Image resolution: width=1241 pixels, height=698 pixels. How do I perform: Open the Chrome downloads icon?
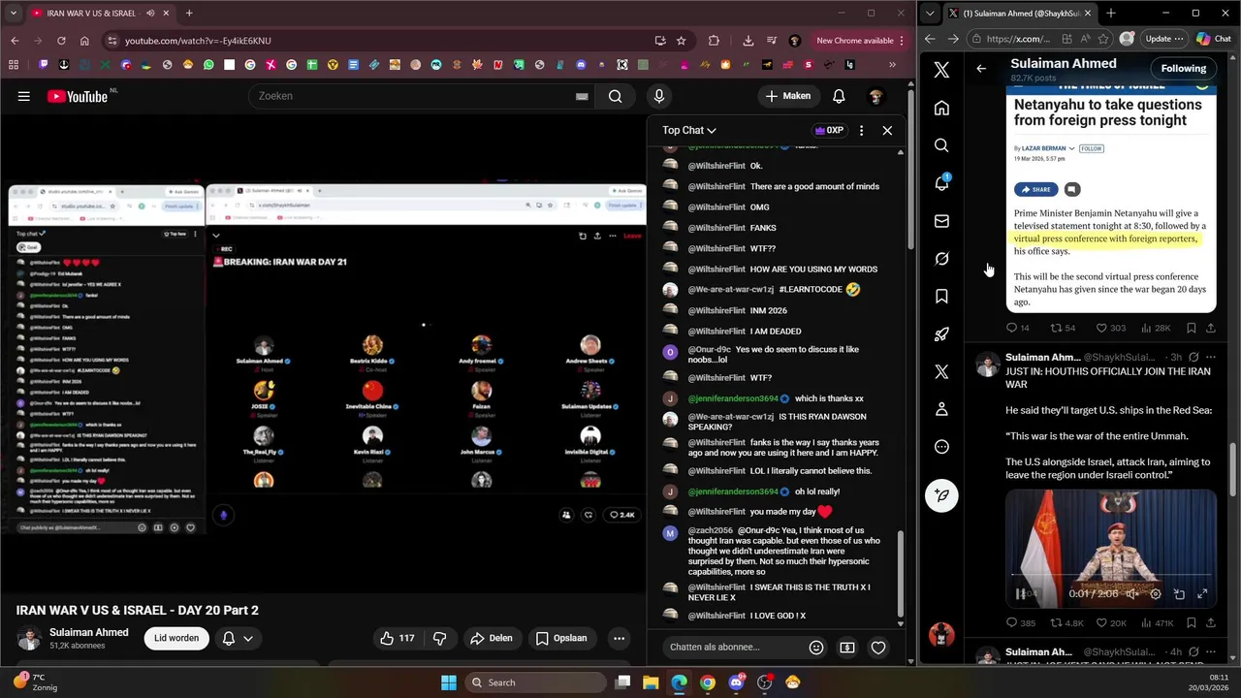coord(748,41)
